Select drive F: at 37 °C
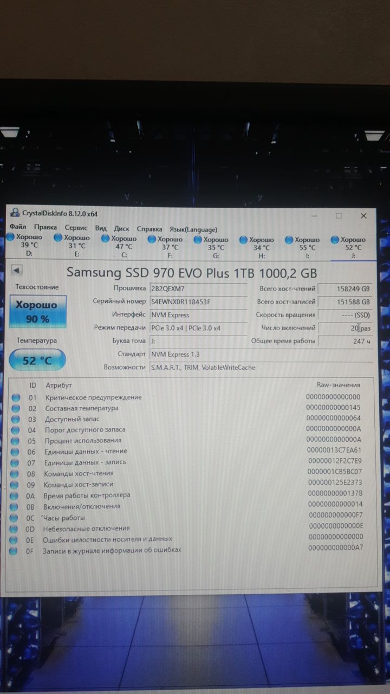 (165, 247)
